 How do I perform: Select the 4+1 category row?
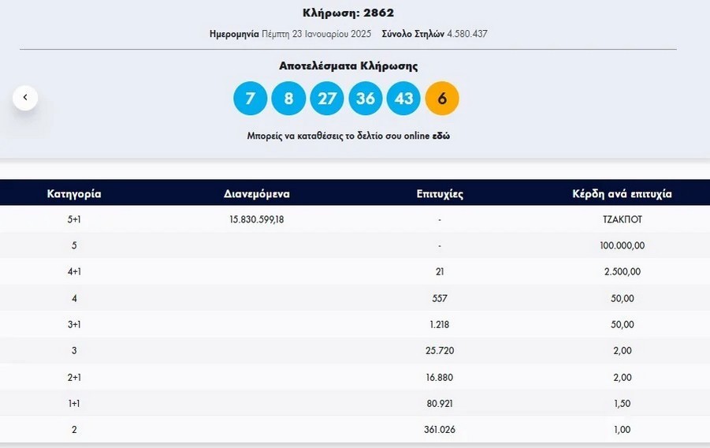point(74,271)
